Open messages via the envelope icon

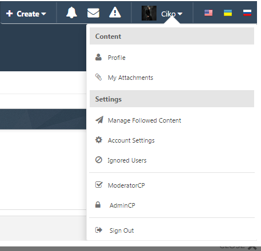(93, 13)
